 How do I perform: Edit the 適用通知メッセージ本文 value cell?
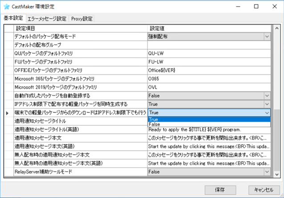pos(209,138)
